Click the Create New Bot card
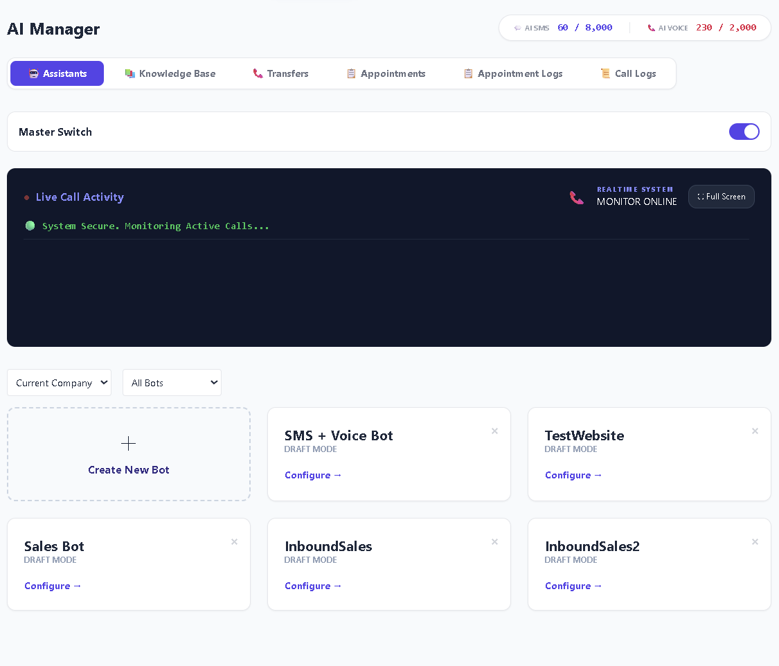 click(129, 454)
